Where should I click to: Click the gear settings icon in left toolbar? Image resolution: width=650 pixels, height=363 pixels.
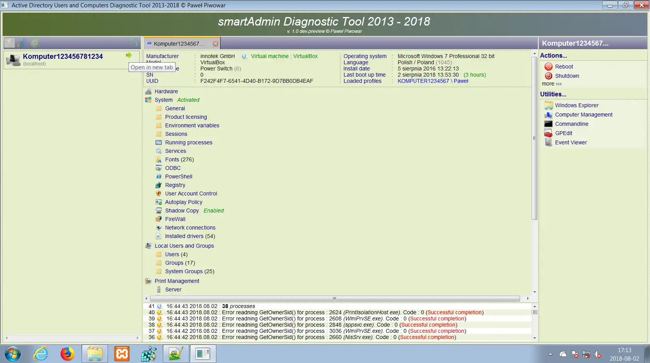point(34,43)
